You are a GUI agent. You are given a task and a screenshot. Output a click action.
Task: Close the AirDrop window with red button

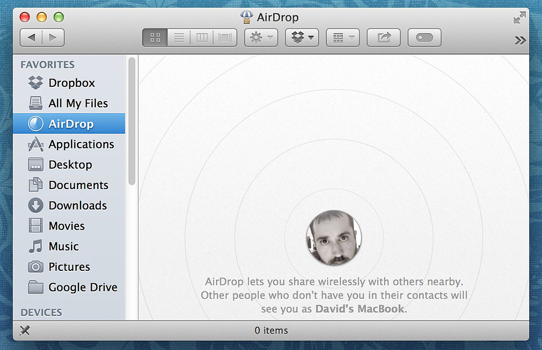click(24, 18)
